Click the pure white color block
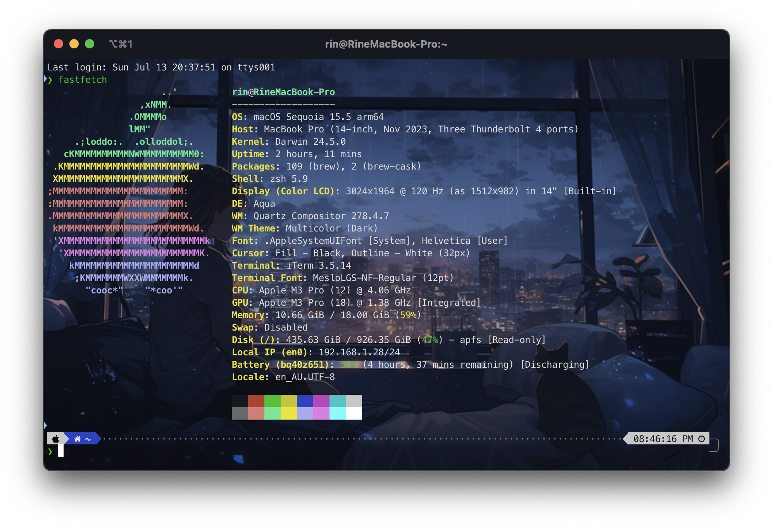 (x=354, y=413)
